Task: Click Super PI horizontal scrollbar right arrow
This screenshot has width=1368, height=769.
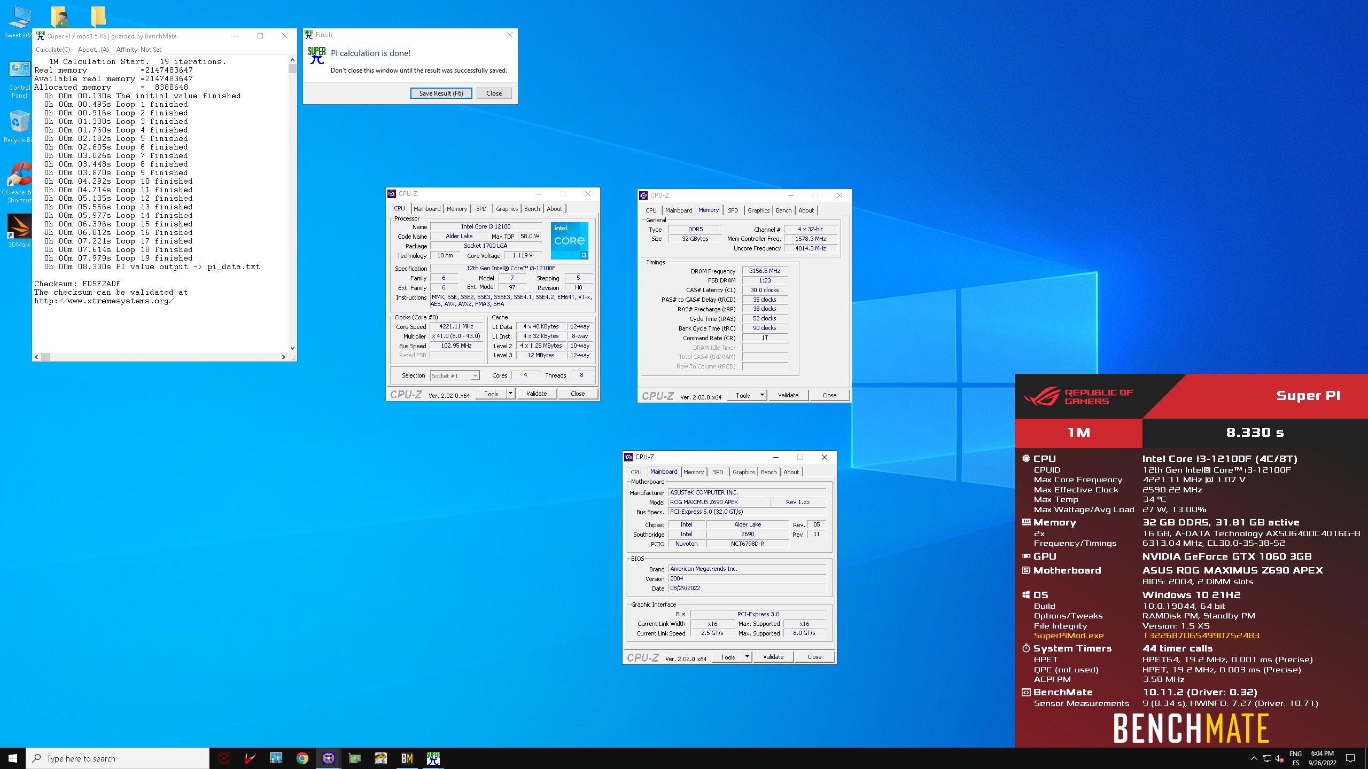Action: (x=283, y=357)
